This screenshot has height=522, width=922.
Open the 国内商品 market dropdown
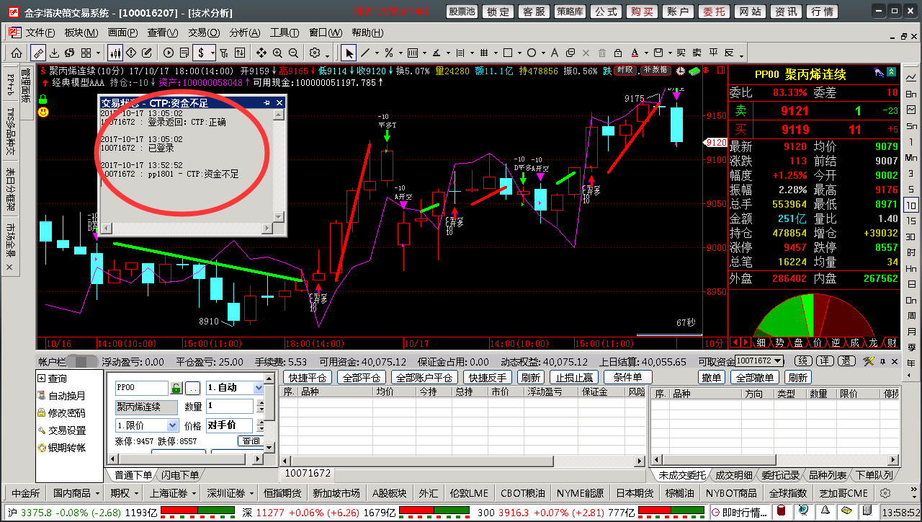(77, 493)
